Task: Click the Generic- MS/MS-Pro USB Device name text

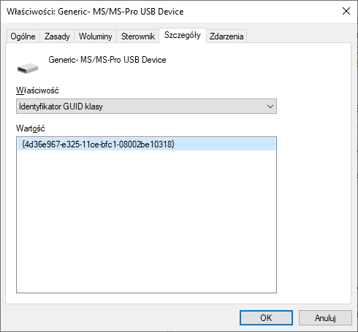Action: coord(107,60)
